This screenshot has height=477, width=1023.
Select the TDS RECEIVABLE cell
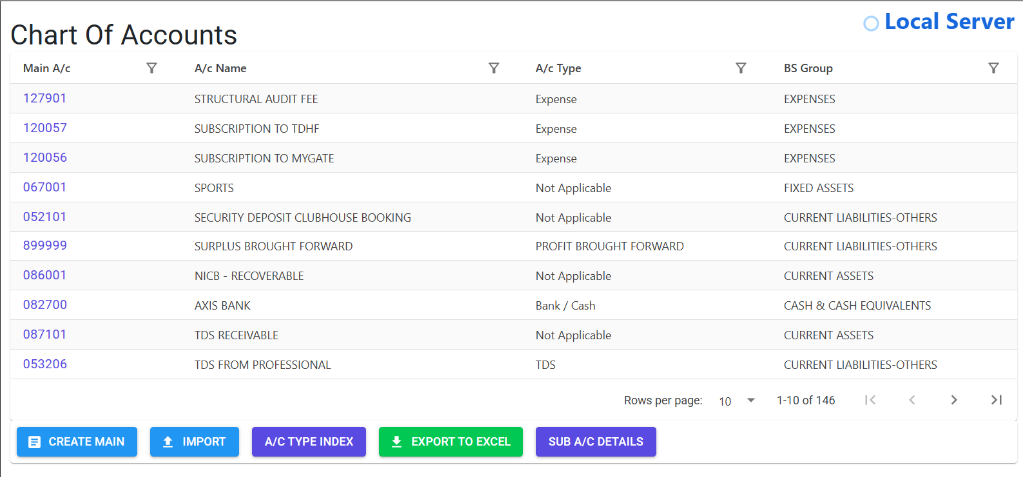236,336
